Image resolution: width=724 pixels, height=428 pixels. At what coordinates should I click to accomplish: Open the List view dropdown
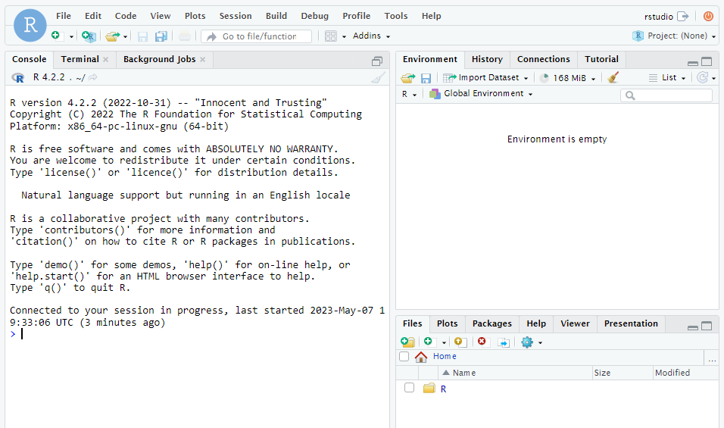click(x=666, y=77)
